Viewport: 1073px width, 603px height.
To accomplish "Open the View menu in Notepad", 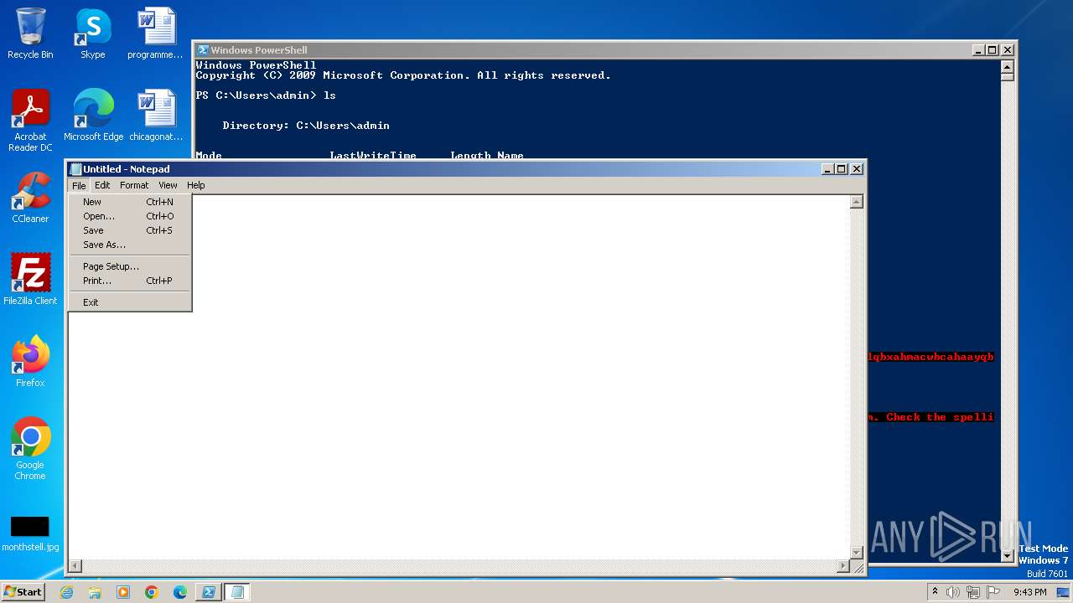I will point(168,185).
